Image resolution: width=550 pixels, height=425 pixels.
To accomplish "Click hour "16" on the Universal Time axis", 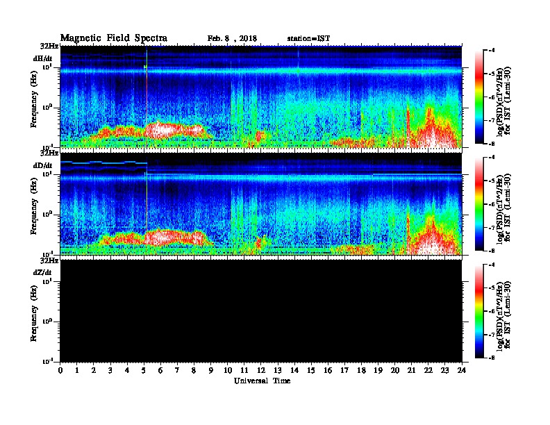I will pos(328,370).
